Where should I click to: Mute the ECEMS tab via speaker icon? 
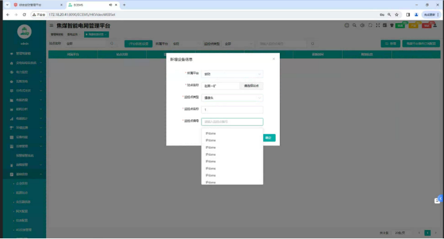coord(110,5)
